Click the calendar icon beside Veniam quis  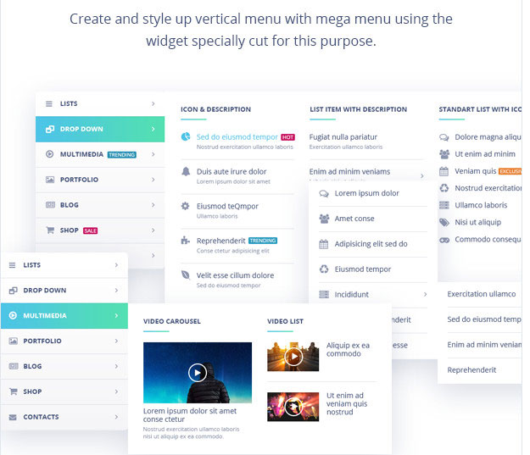point(444,171)
